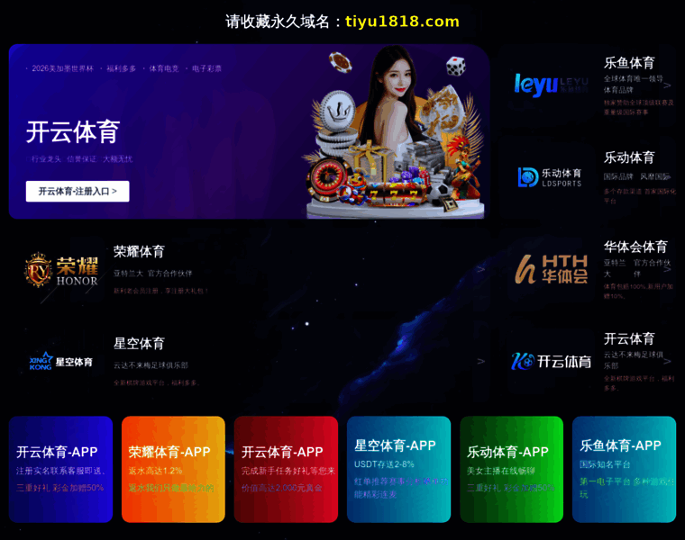The width and height of the screenshot is (685, 540).
Task: Click the 注册实名联系客服即送 text
Action: pyautogui.click(x=60, y=471)
